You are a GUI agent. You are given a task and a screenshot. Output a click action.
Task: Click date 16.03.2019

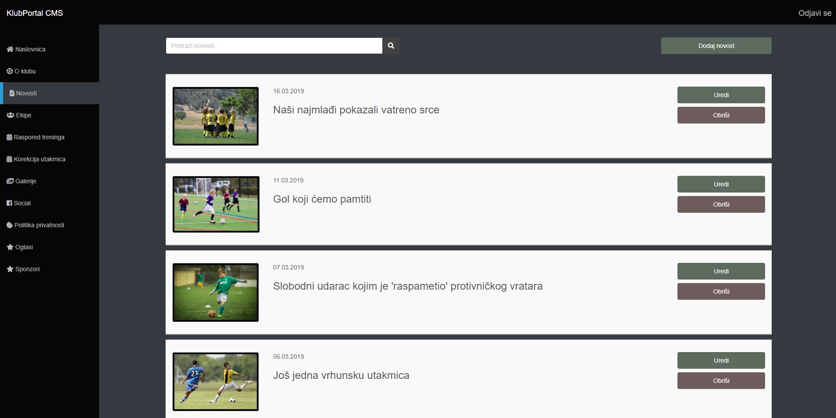pyautogui.click(x=289, y=91)
